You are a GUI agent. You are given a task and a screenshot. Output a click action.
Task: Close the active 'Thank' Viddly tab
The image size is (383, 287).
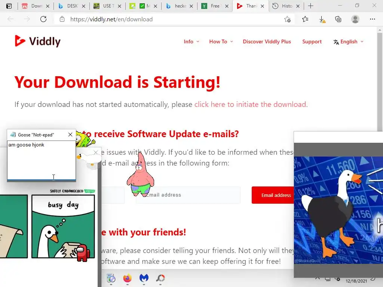(262, 6)
